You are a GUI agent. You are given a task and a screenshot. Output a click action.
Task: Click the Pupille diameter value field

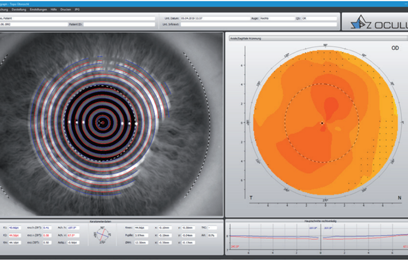click(x=142, y=235)
